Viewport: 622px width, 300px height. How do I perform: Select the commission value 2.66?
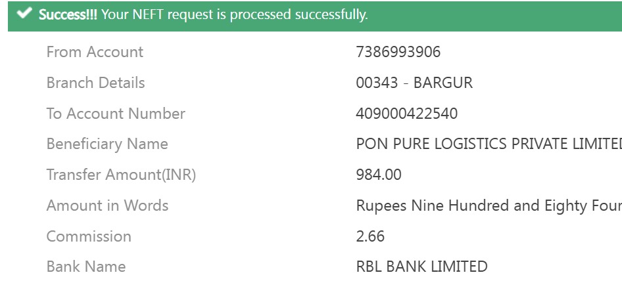370,236
